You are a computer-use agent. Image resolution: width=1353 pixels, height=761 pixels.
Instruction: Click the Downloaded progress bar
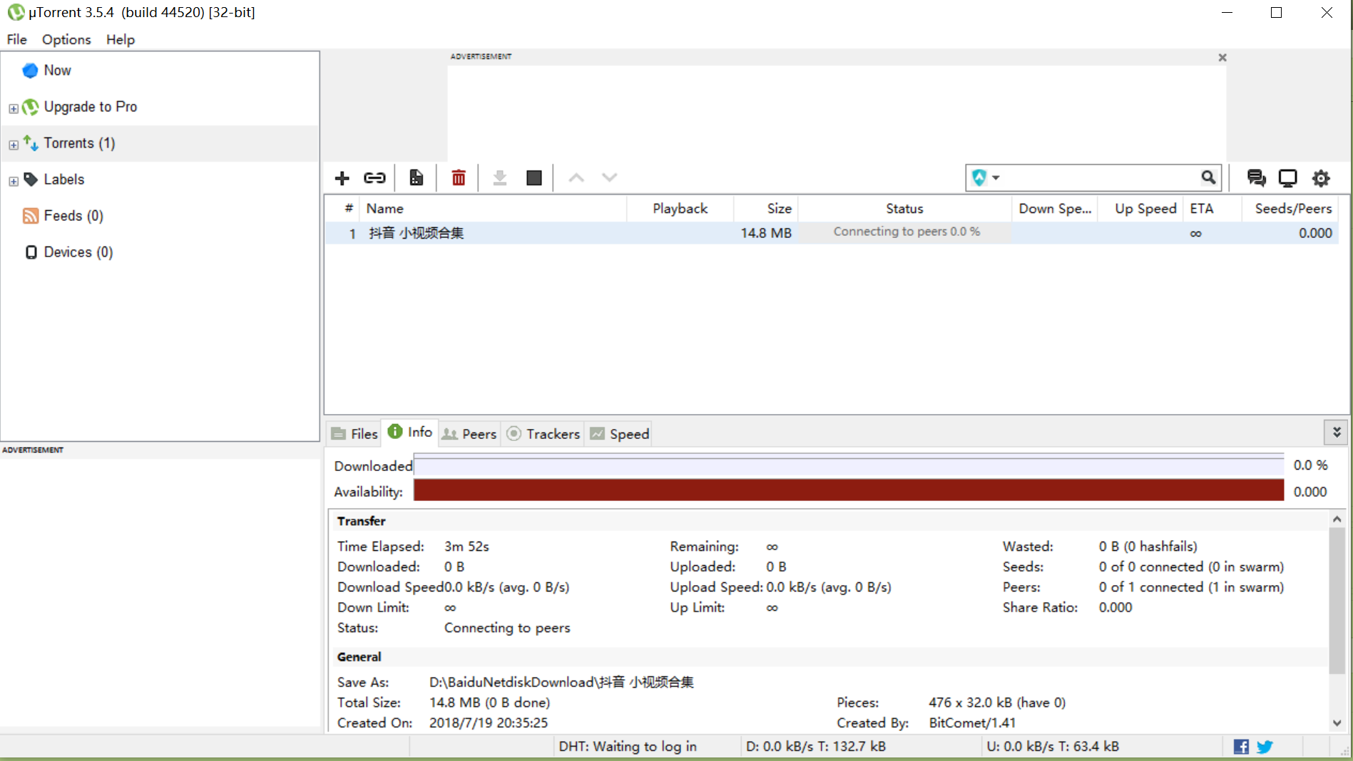[849, 466]
